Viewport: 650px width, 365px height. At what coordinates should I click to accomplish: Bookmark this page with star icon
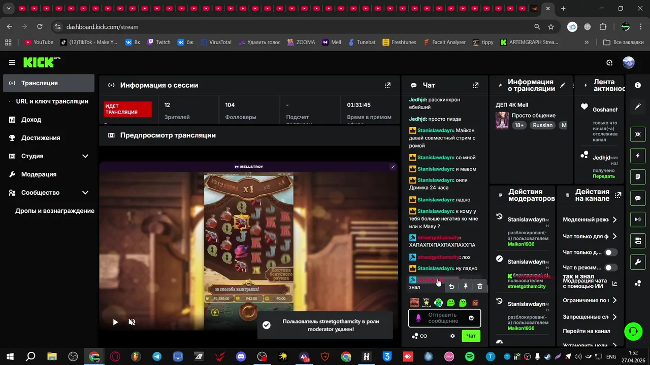pyautogui.click(x=551, y=27)
